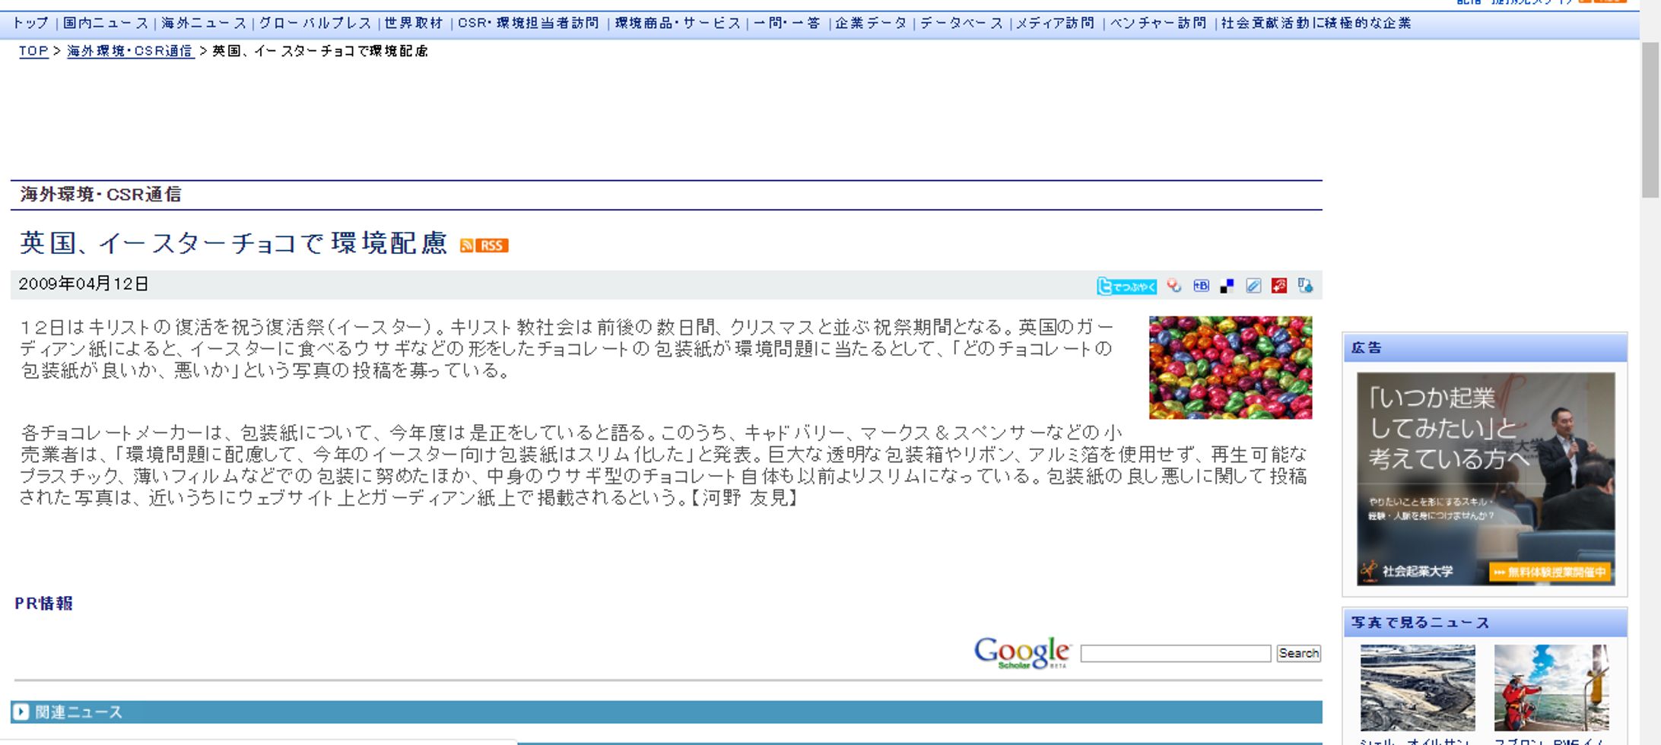
Task: Go to 企業データ in navigation bar
Action: [x=871, y=24]
